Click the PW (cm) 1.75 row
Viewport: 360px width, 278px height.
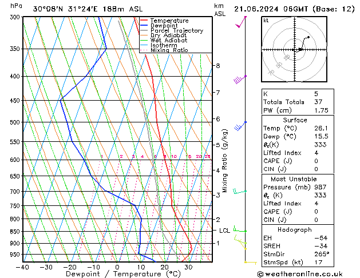tap(298, 110)
